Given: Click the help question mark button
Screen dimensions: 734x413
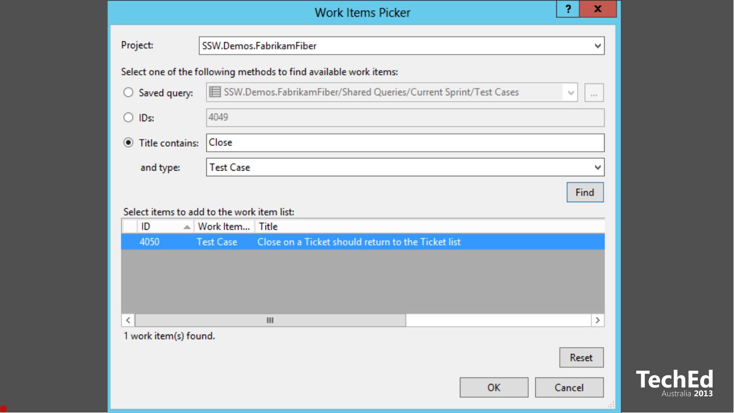Looking at the screenshot, I should click(x=568, y=9).
